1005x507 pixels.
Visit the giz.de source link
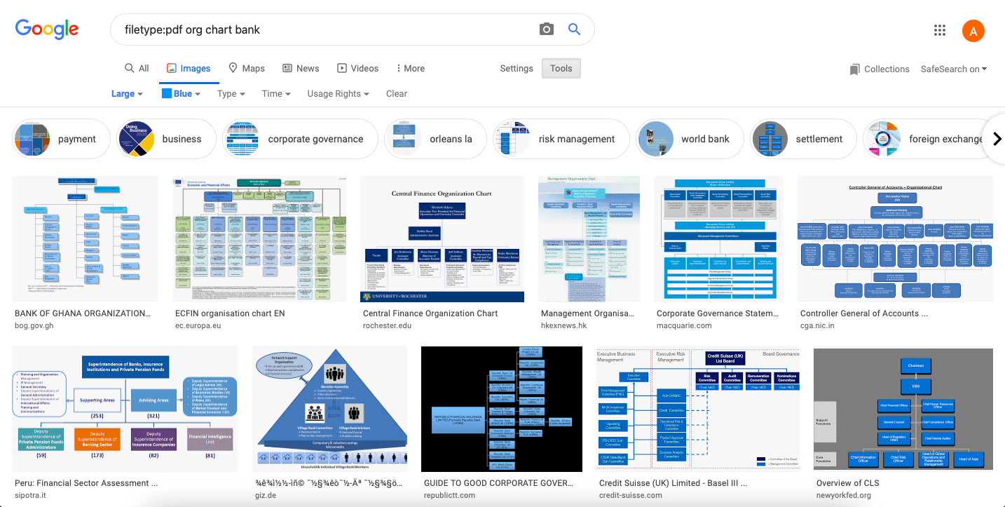[x=267, y=495]
